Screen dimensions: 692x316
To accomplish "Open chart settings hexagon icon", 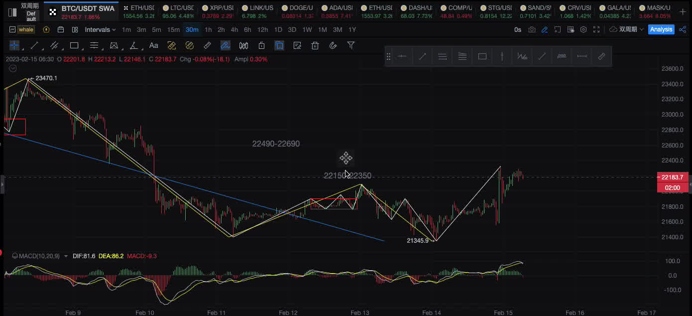I will click(583, 29).
